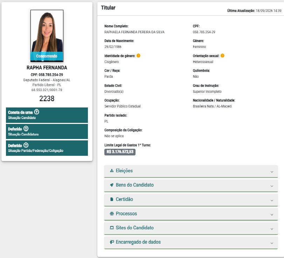The width and height of the screenshot is (284, 258).
Task: Click the laptop icon beside Sites do Candidato
Action: click(x=112, y=228)
